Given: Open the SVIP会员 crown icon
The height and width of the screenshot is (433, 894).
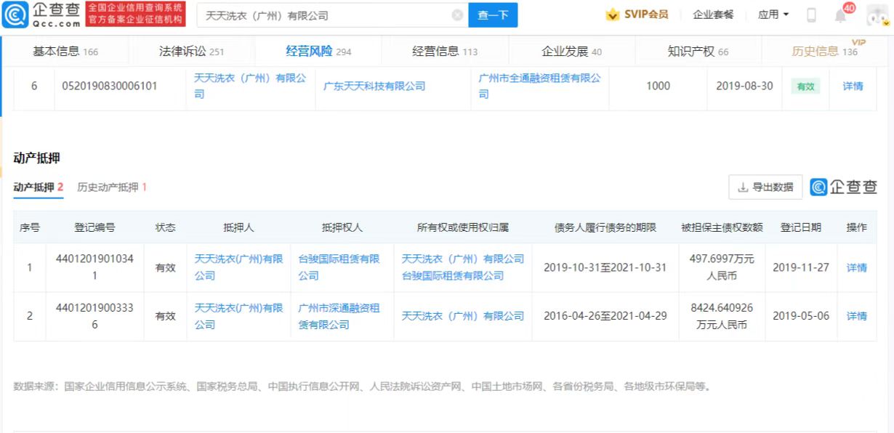Looking at the screenshot, I should (x=613, y=15).
